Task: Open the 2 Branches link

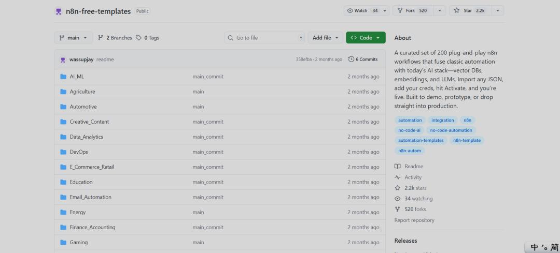Action: 115,38
